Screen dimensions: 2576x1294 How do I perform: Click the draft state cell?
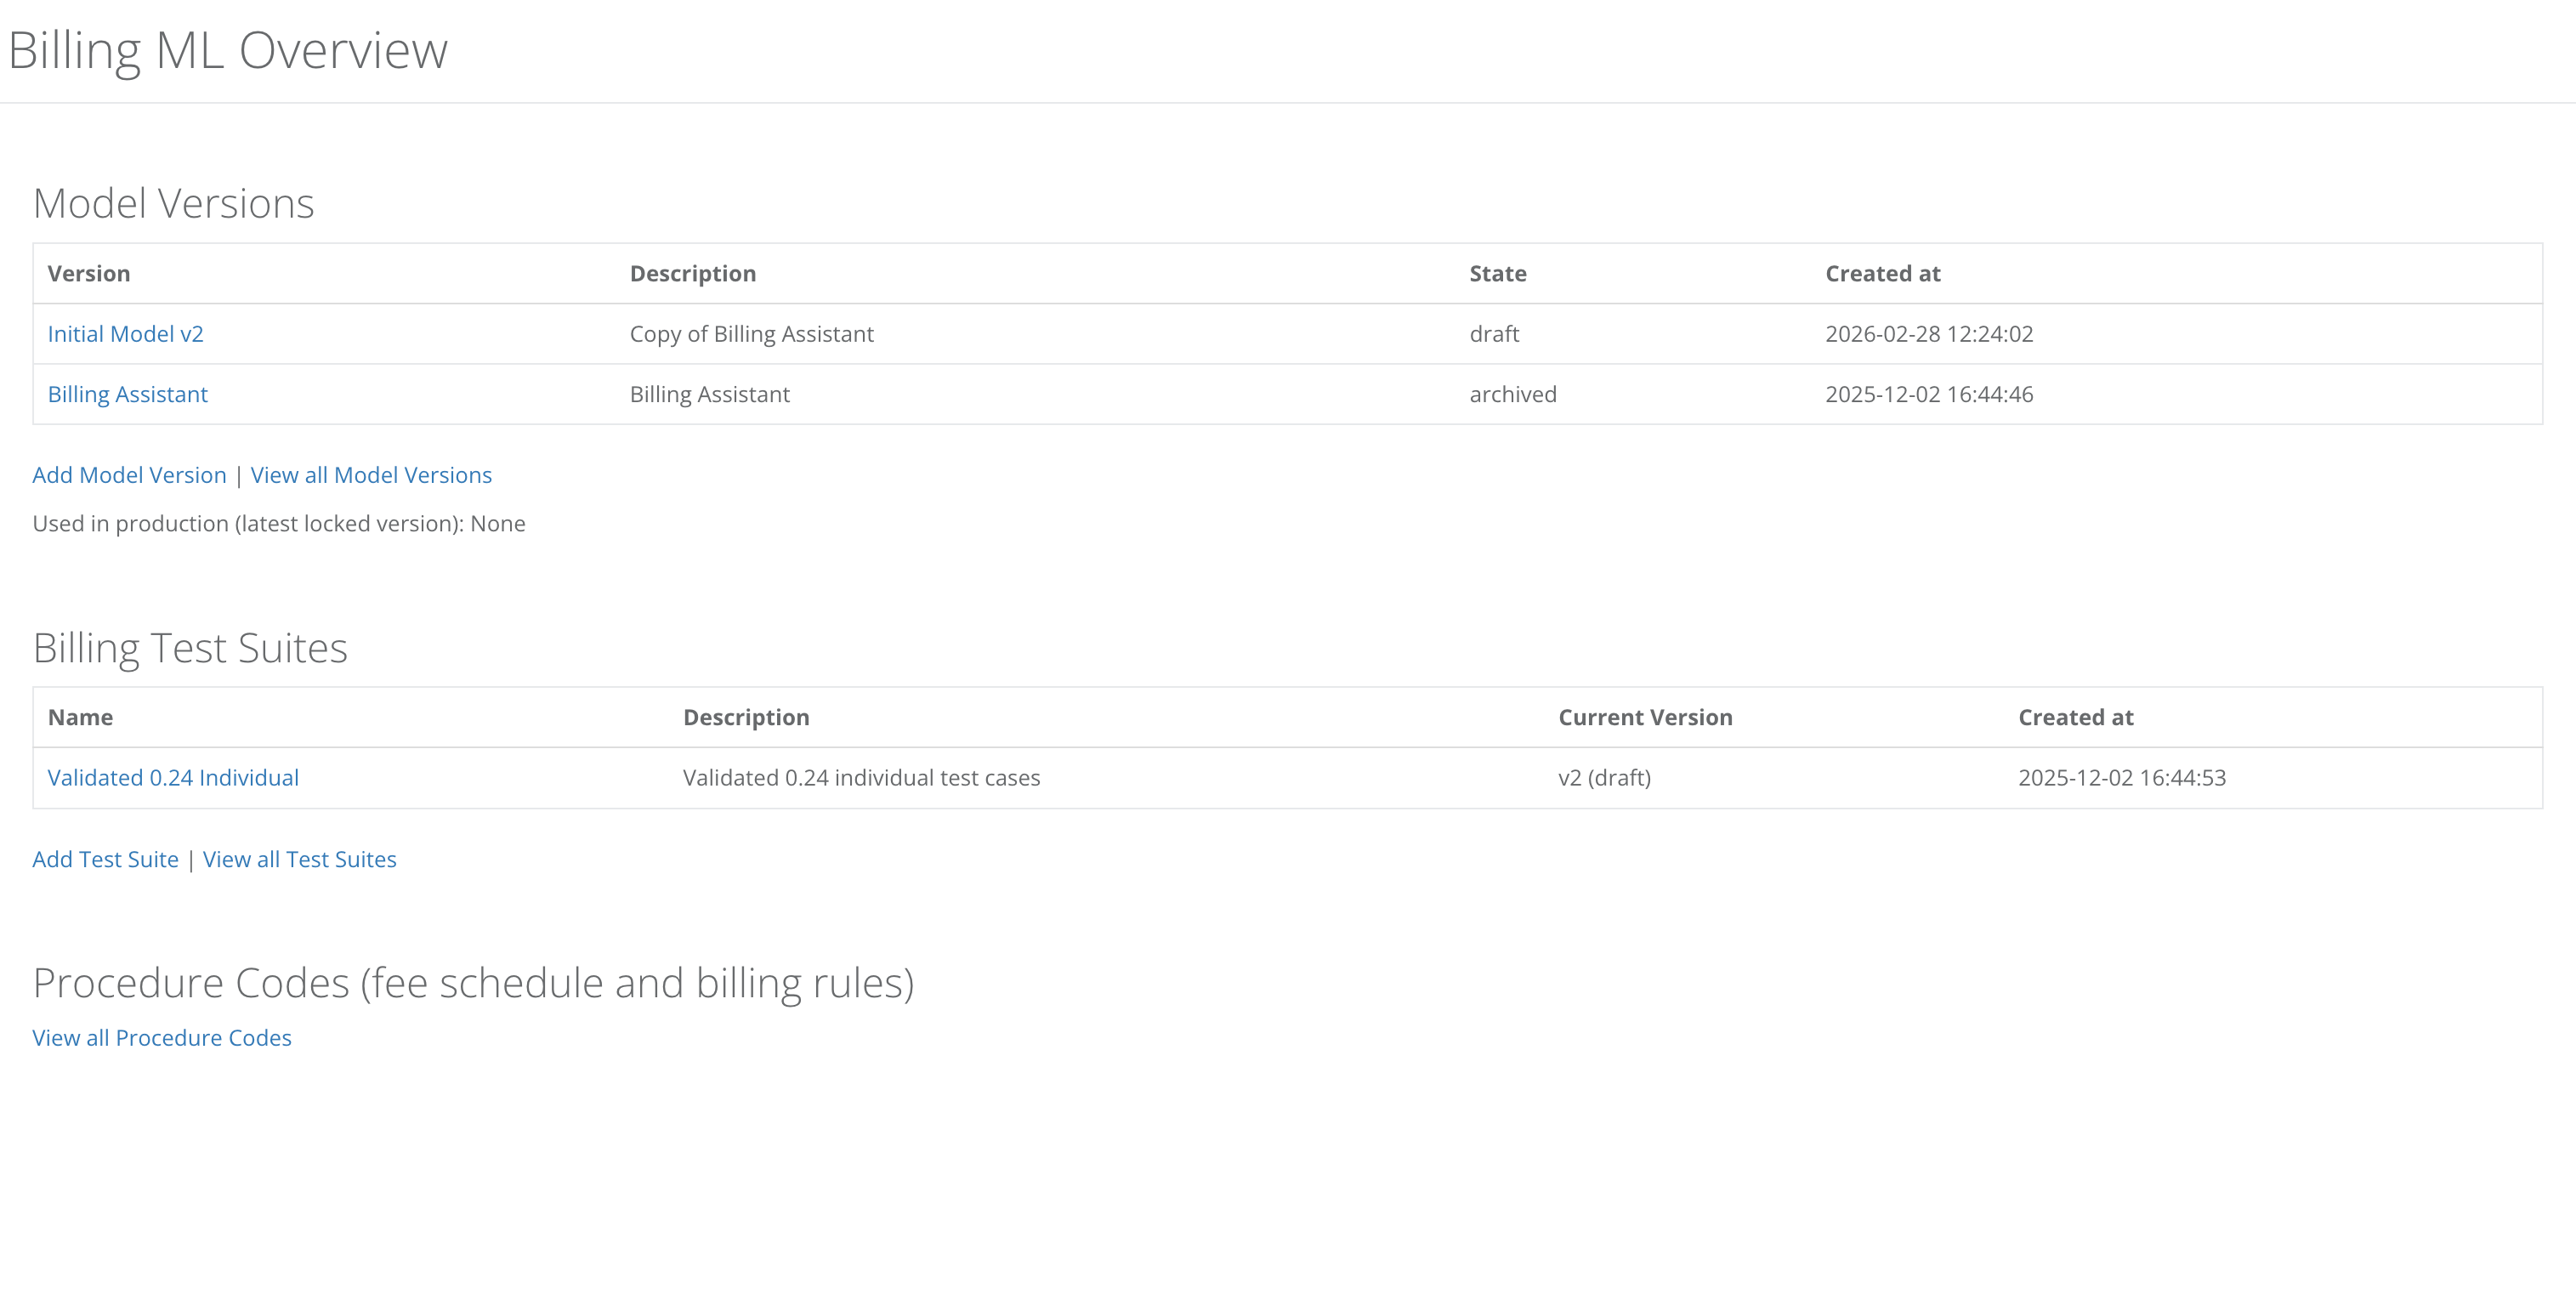(x=1494, y=334)
